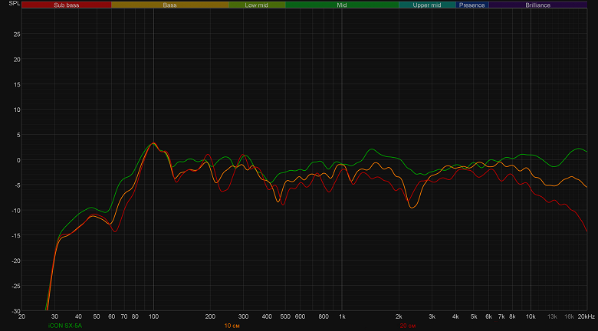Click the 25 dB axis value
Viewport: 598px width, 331px height.
[x=17, y=34]
